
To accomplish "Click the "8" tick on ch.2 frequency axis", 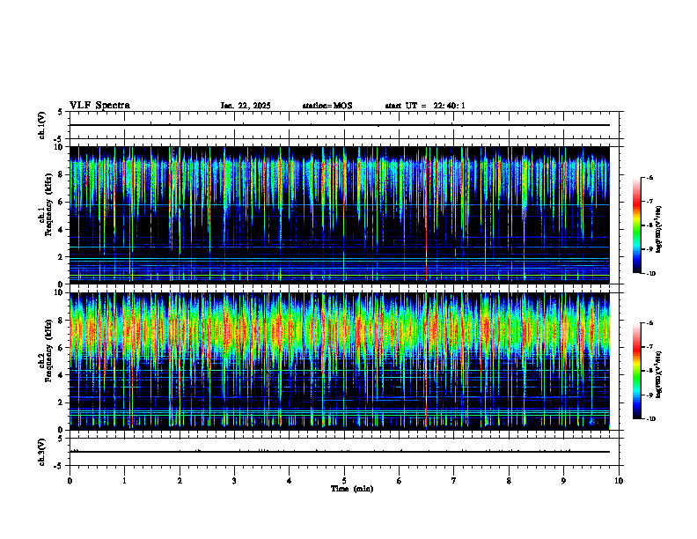I will [x=61, y=321].
